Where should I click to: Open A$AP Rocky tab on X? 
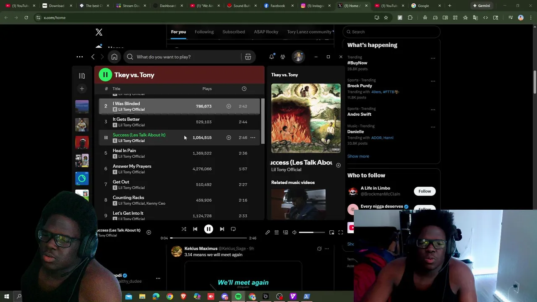point(266,32)
